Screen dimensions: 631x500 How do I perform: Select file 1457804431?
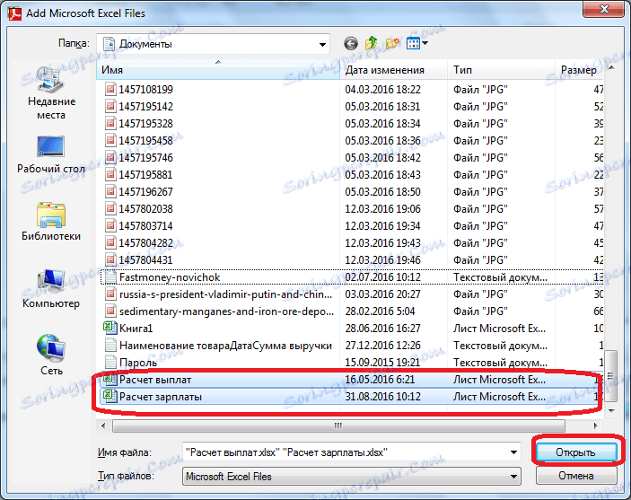click(145, 259)
